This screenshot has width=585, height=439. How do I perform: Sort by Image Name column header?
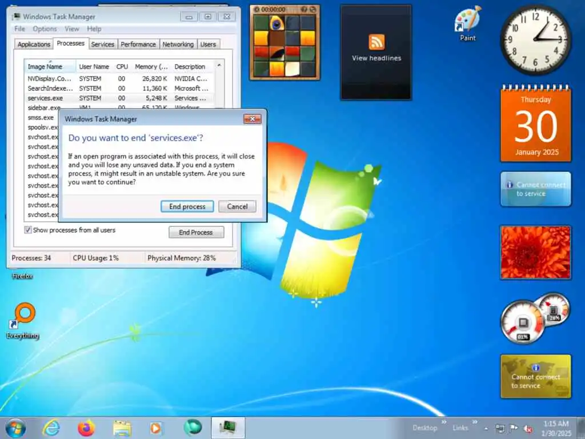coord(50,66)
